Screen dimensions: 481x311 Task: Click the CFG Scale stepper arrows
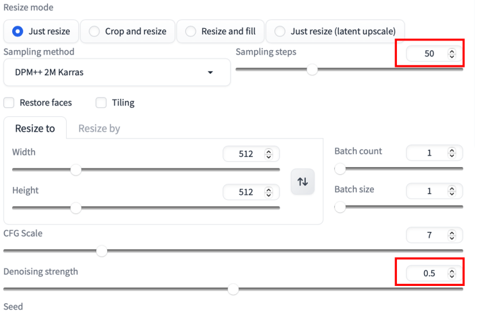pyautogui.click(x=452, y=235)
